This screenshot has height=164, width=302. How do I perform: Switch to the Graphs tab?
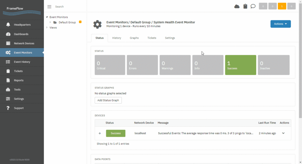pos(134,38)
